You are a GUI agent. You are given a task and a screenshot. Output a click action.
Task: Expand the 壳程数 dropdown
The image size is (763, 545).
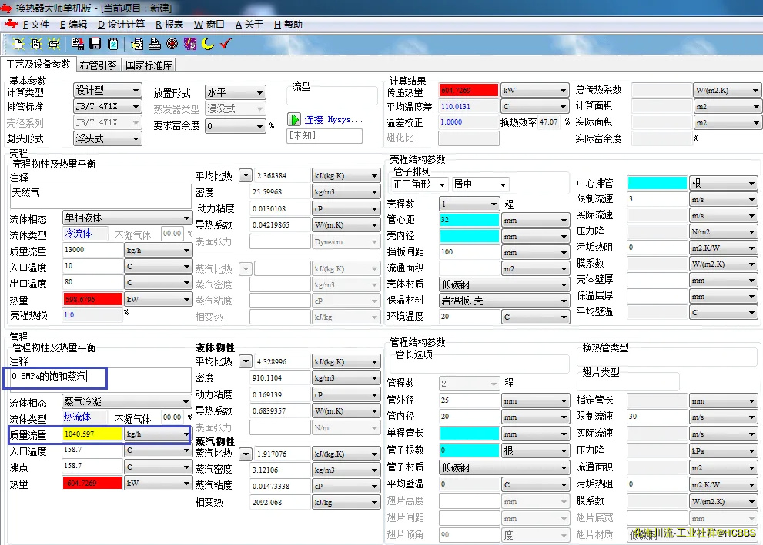tap(470, 204)
